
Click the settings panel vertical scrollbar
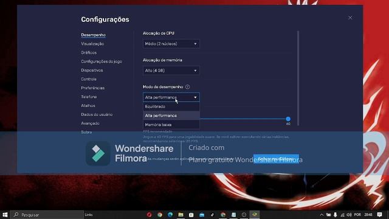click(x=298, y=78)
